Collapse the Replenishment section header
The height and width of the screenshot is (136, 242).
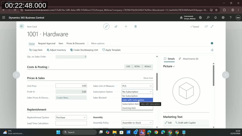coord(37,110)
